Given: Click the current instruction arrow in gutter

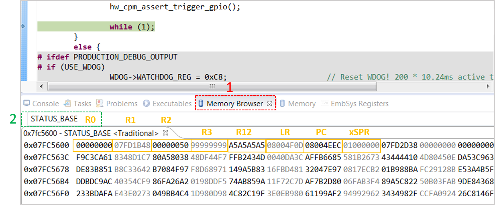Looking at the screenshot, I should [23, 26].
